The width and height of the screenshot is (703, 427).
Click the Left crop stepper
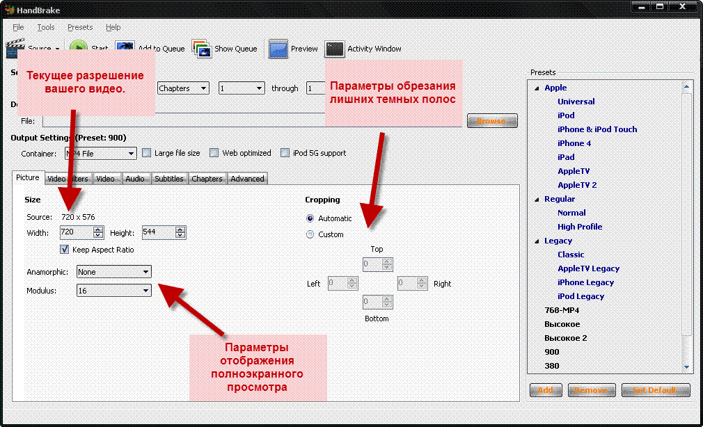(x=352, y=283)
